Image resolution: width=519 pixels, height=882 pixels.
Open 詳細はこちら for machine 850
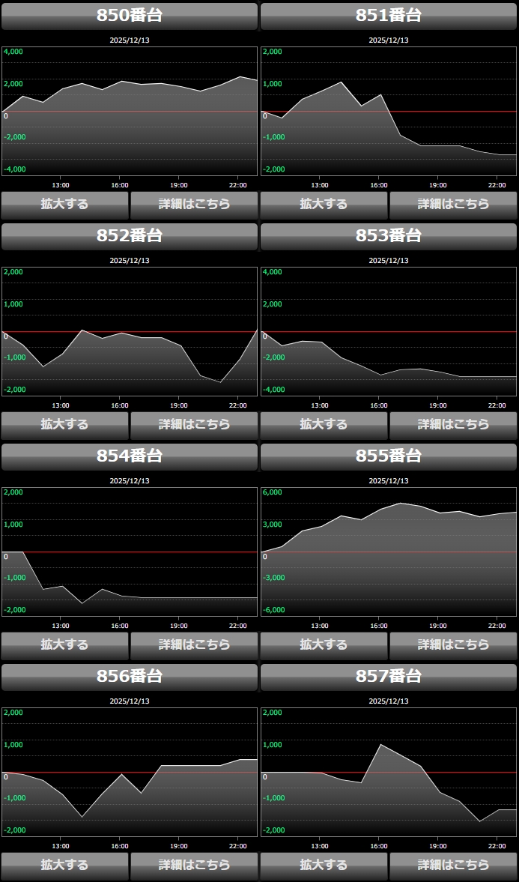(194, 204)
